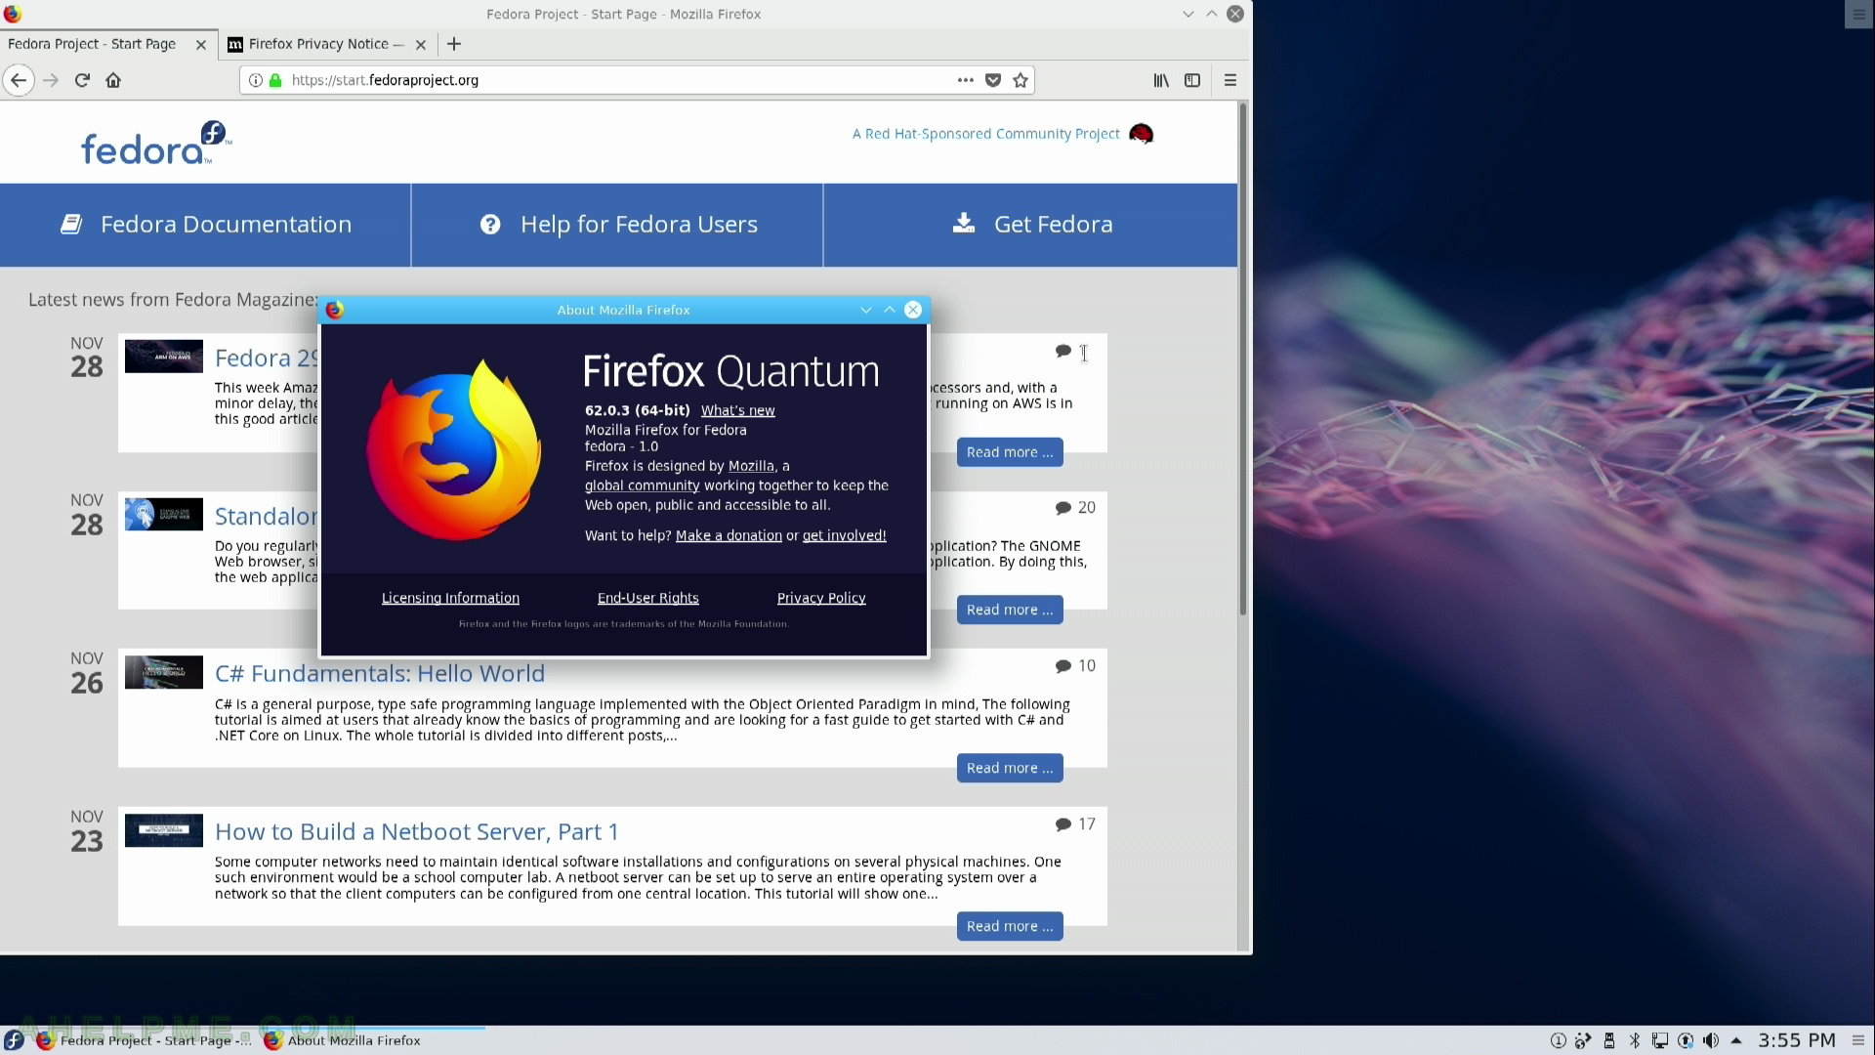
Task: Open page actions three-dots menu
Action: [966, 80]
